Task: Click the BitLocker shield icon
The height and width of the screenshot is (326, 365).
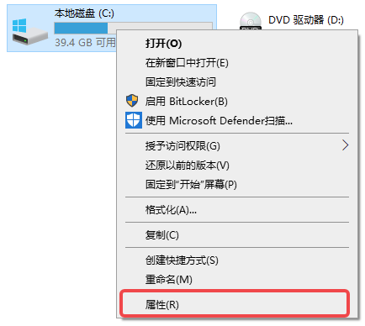Action: (x=132, y=101)
